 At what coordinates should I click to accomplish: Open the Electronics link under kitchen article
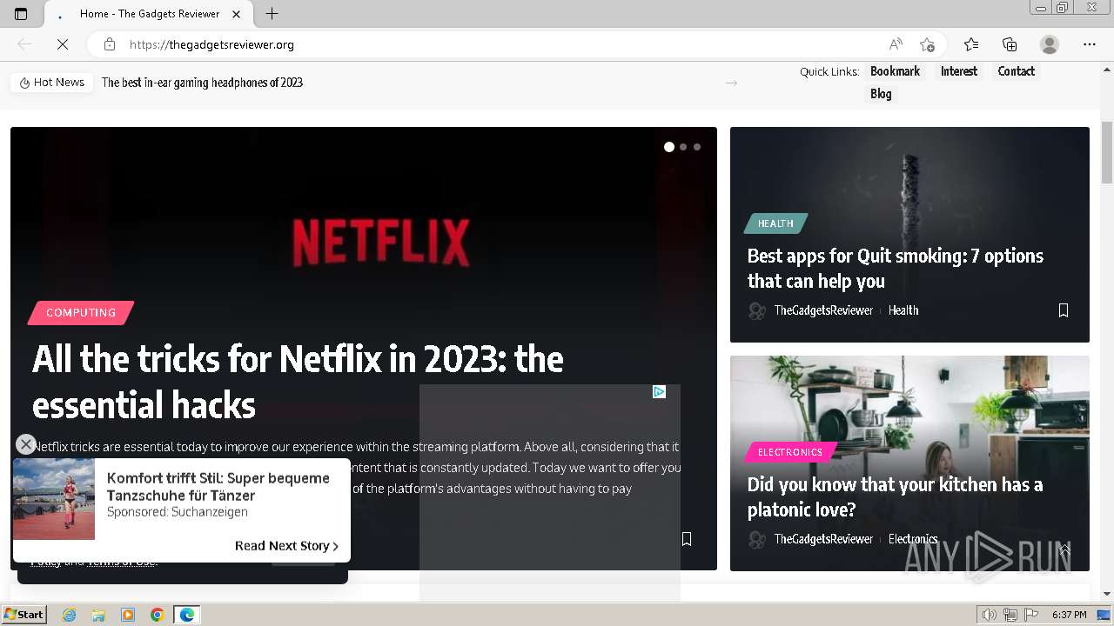pyautogui.click(x=913, y=539)
